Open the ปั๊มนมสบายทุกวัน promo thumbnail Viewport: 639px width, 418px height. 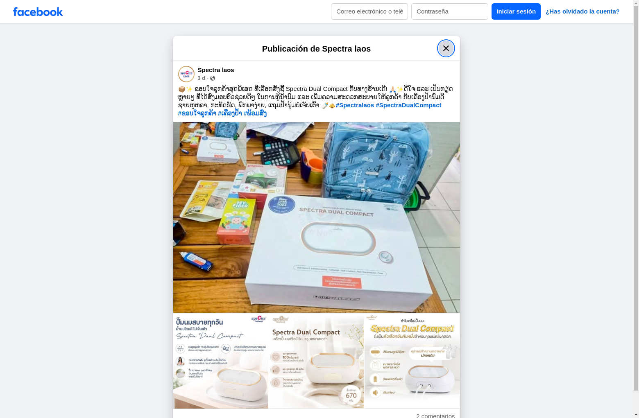point(221,361)
